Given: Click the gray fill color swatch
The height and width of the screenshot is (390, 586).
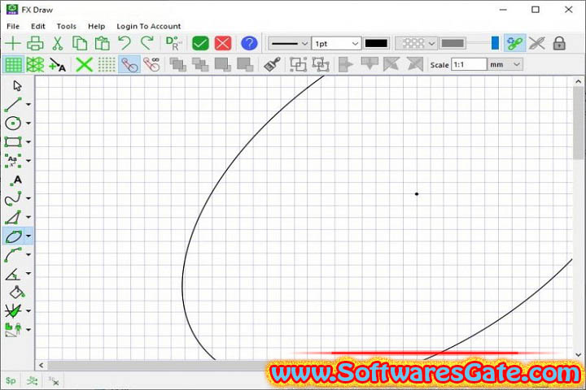Looking at the screenshot, I should [453, 44].
